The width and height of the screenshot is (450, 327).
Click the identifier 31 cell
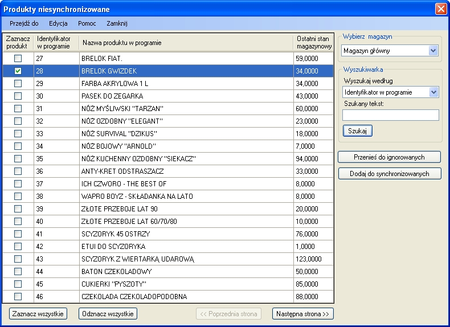coord(56,108)
